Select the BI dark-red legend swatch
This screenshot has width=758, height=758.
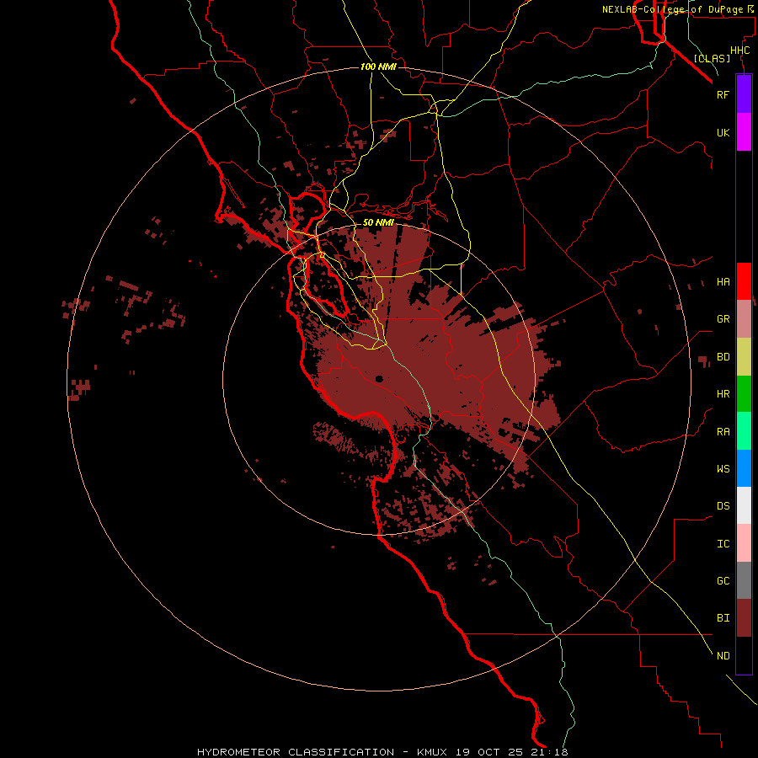tap(744, 618)
